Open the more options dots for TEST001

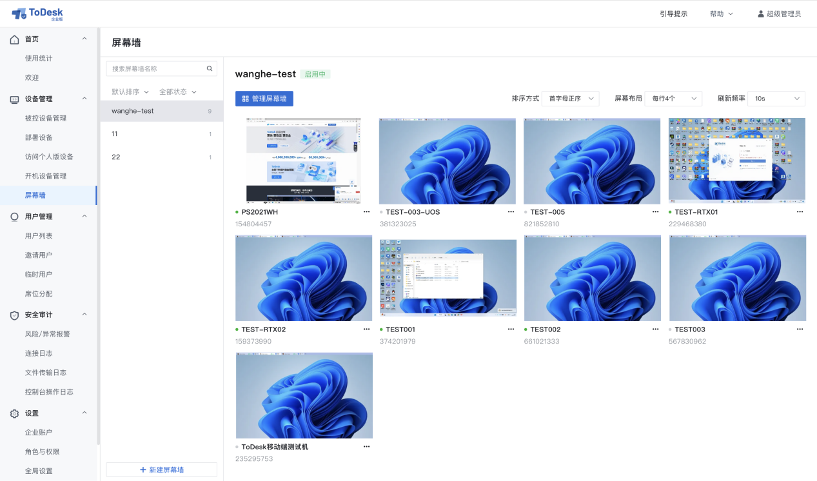point(511,329)
